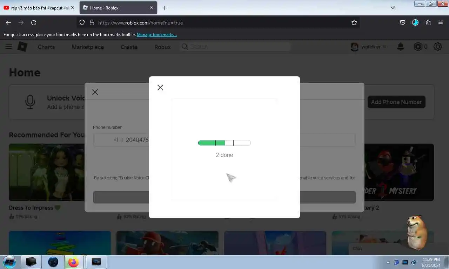Close the verification progress dialog

coord(160,88)
